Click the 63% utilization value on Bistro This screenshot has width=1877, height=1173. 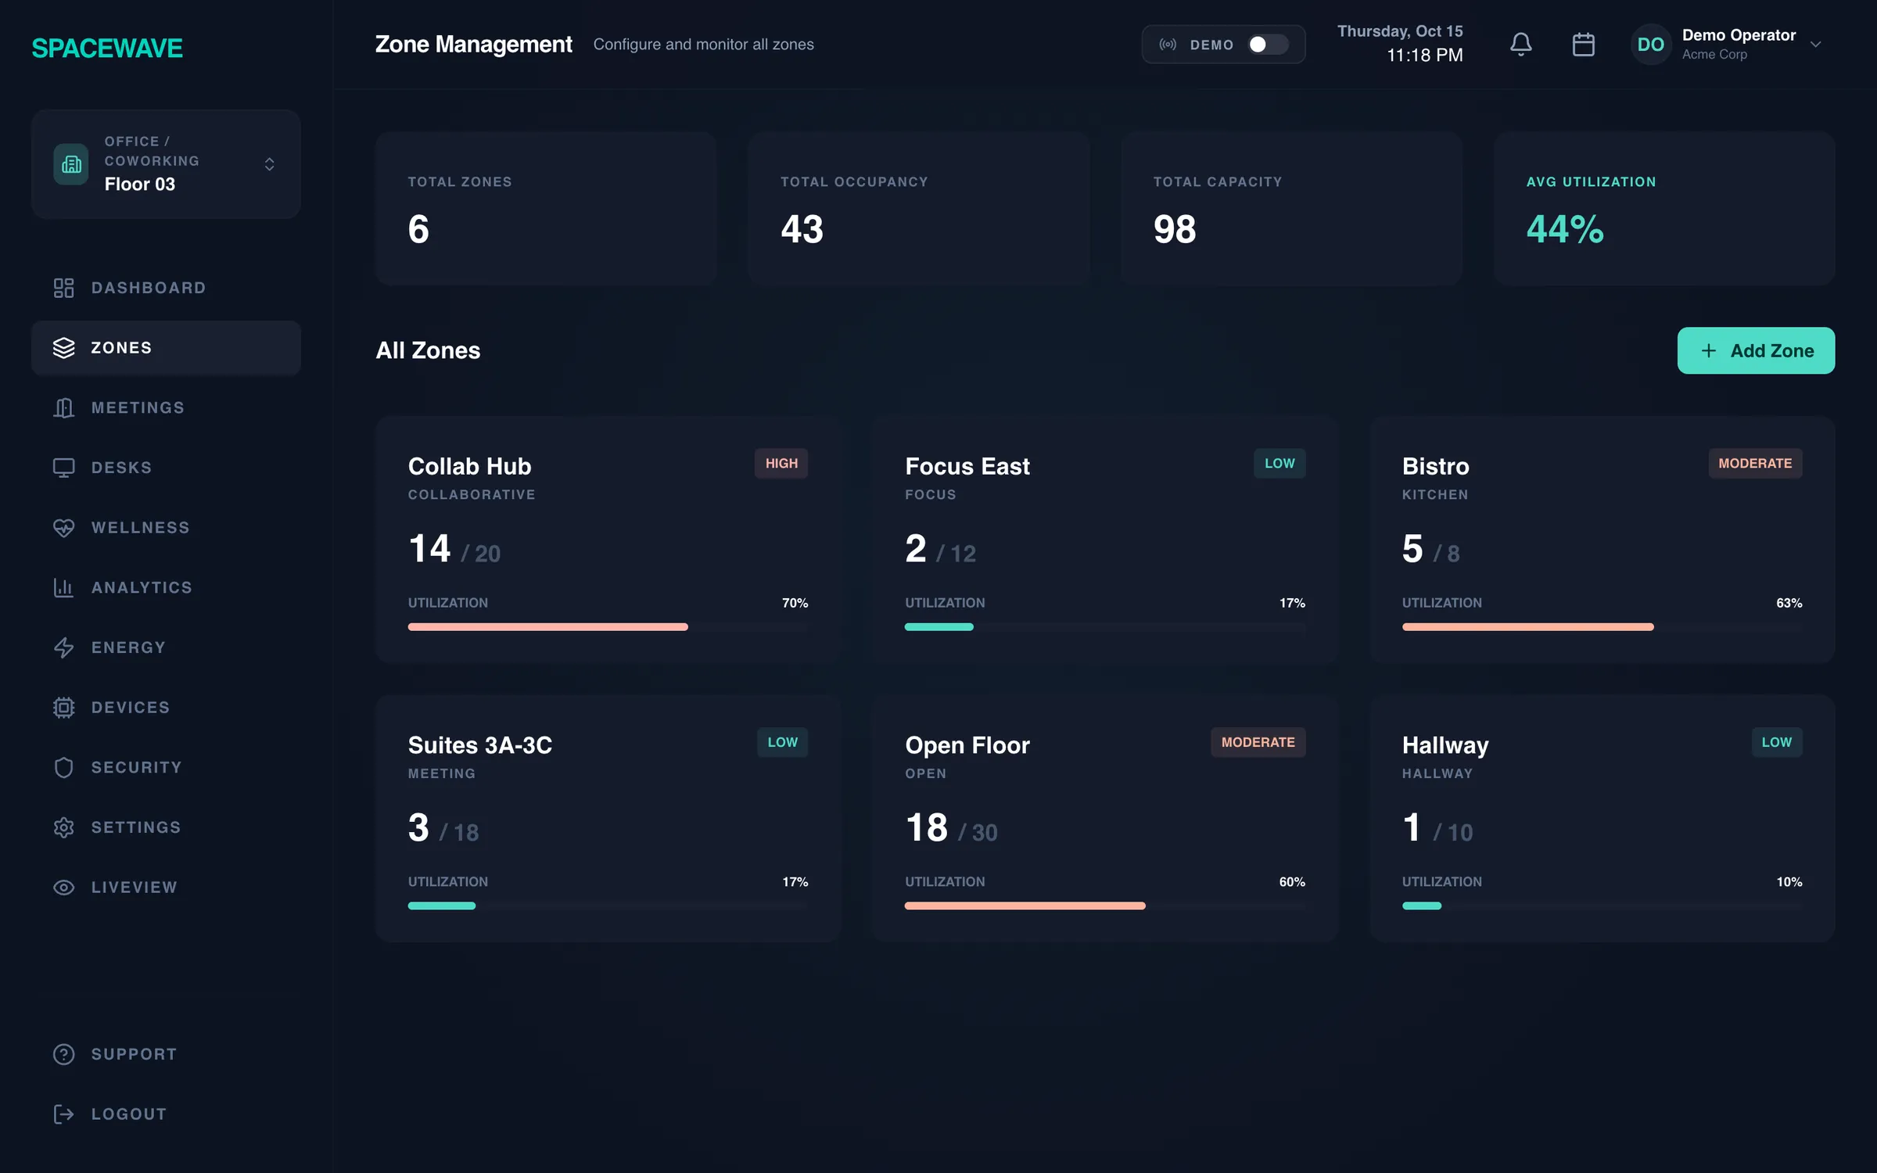tap(1789, 603)
